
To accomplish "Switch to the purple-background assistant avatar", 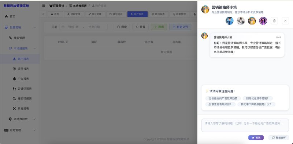I will [263, 21].
